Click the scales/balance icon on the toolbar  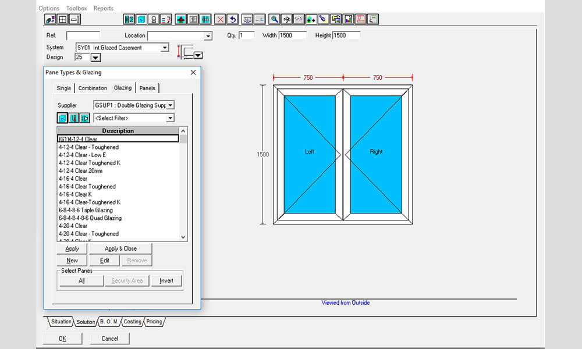click(249, 19)
